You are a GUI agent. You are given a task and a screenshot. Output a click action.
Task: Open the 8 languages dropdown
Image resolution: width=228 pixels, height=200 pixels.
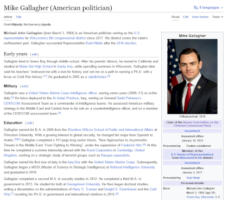pos(208,8)
